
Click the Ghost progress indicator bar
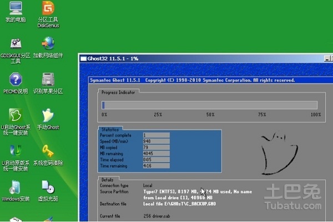coord(210,105)
